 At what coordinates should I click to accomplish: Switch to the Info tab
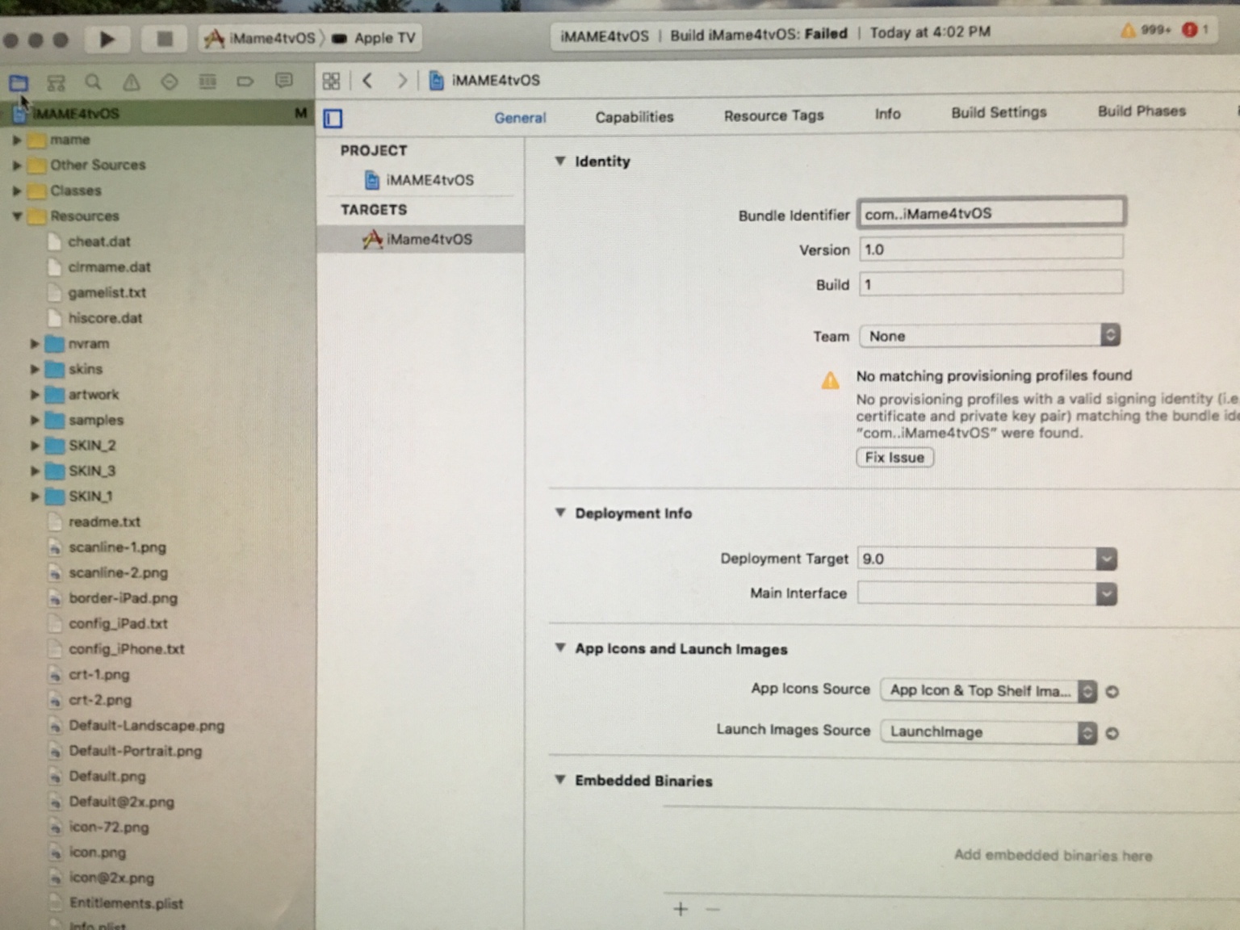click(887, 114)
